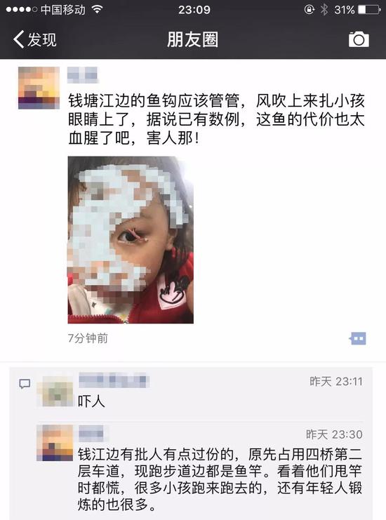Open the avatar of the 吓人 commenter
This screenshot has height=520, width=386.
[55, 392]
